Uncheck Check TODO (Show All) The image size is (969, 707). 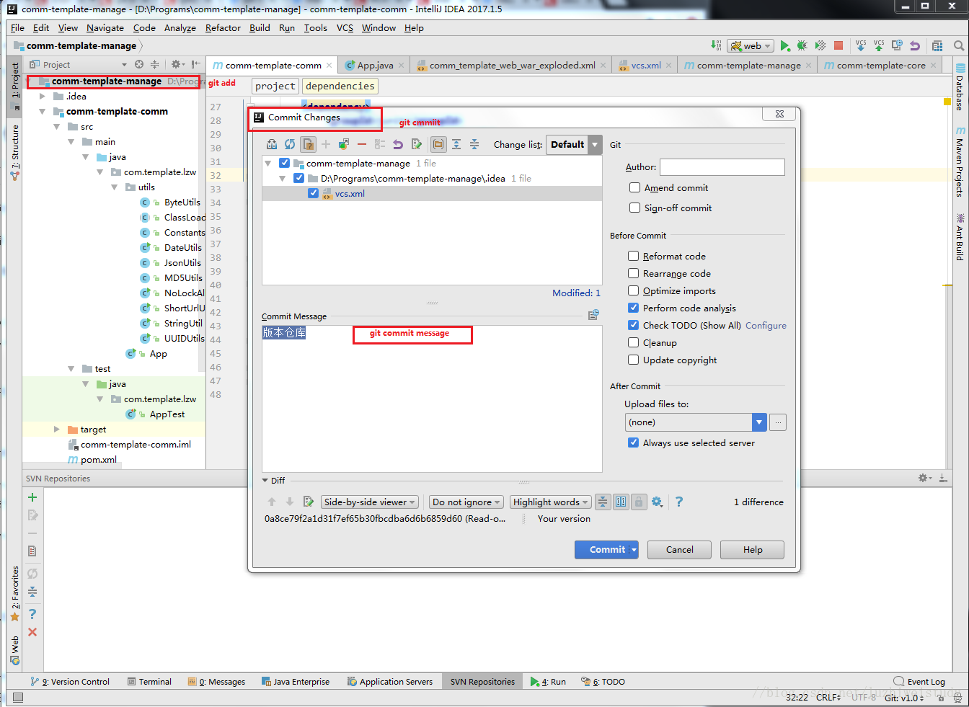click(x=633, y=325)
